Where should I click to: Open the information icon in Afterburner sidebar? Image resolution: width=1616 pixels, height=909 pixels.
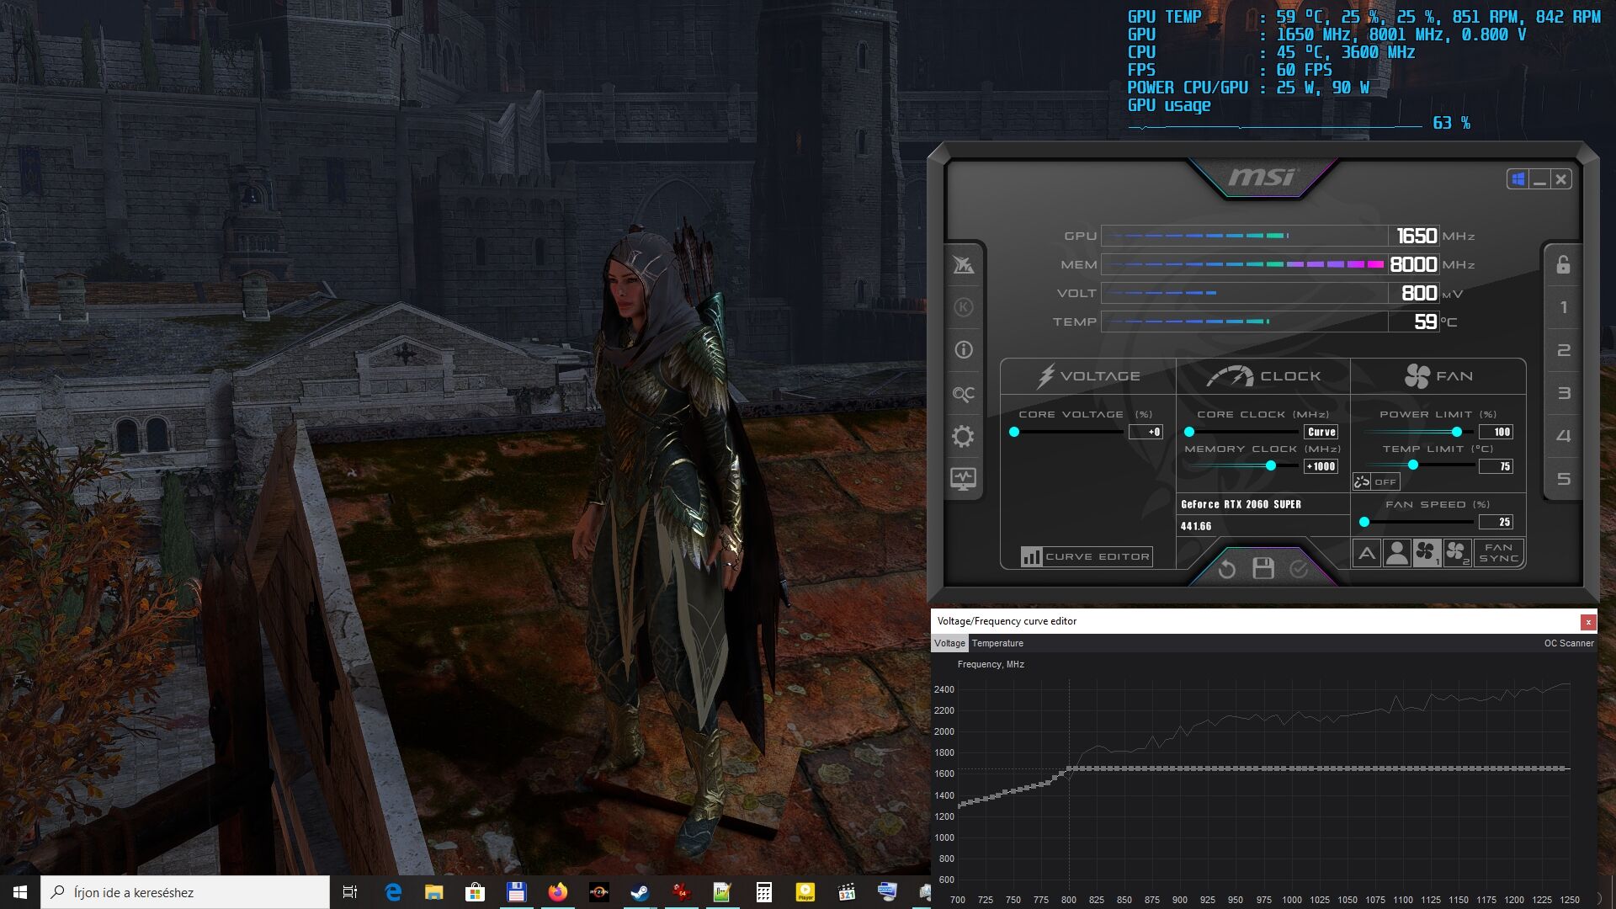[964, 349]
